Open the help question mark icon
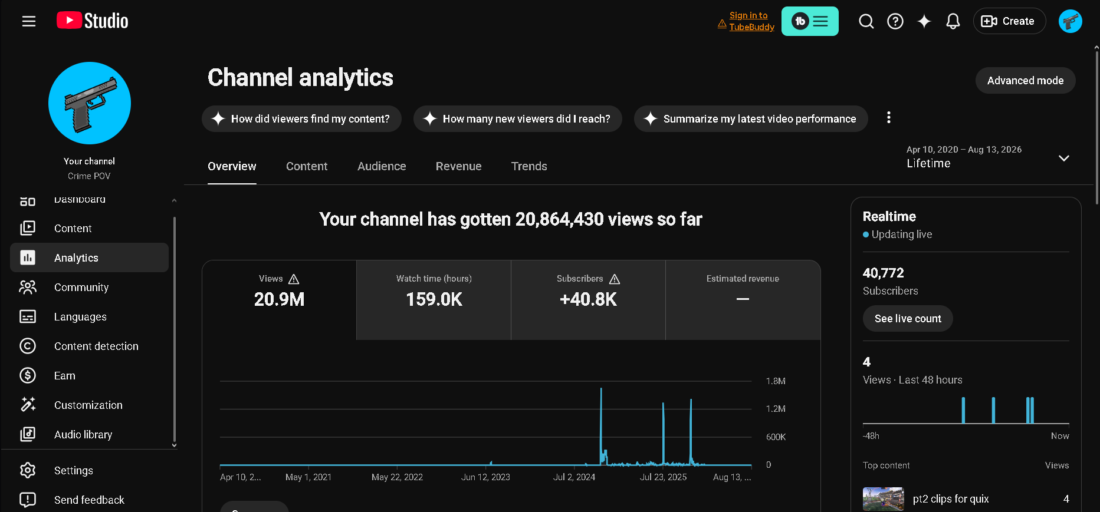This screenshot has width=1100, height=512. pos(895,21)
